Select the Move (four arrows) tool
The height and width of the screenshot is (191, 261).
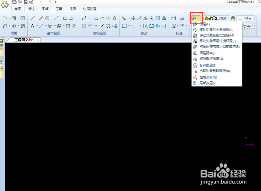133,18
